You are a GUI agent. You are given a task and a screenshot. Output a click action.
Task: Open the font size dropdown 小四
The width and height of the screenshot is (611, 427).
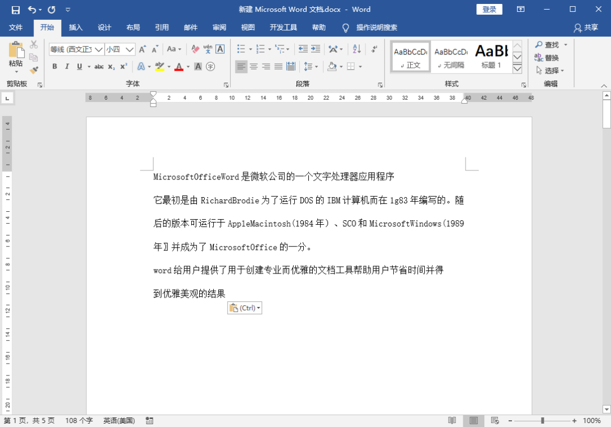[x=130, y=49]
